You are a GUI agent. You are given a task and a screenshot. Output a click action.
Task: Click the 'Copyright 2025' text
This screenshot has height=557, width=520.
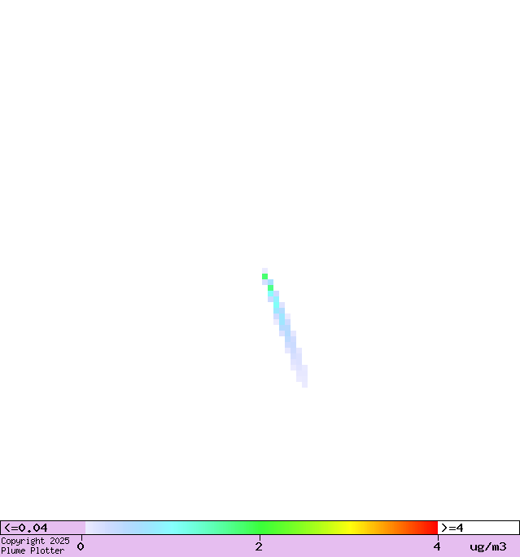(x=35, y=541)
